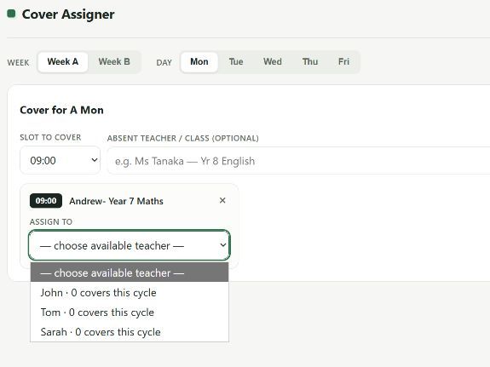Click the 'Cover for A Mon' heading
Image resolution: width=490 pixels, height=367 pixels.
point(61,110)
